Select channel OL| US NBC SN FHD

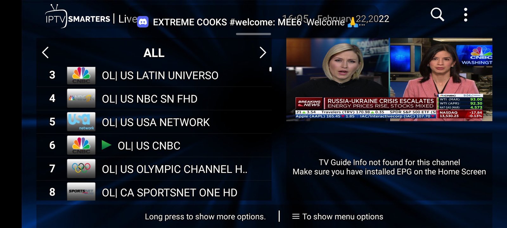point(150,99)
